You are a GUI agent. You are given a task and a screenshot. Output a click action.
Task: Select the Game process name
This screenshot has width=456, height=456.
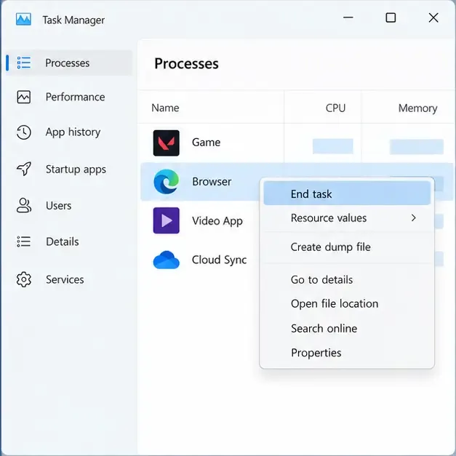click(206, 143)
